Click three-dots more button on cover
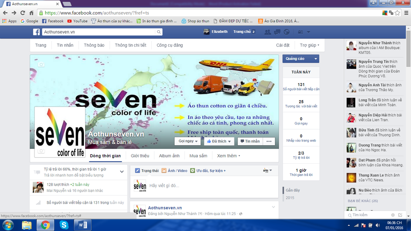 [x=269, y=141]
